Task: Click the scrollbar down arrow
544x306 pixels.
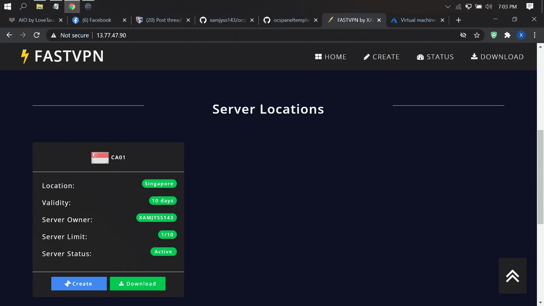Action: click(x=540, y=303)
